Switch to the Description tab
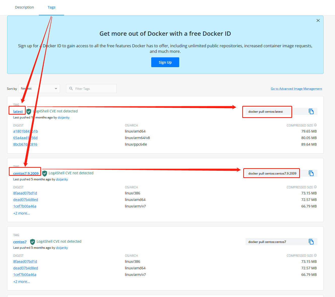 pyautogui.click(x=24, y=7)
